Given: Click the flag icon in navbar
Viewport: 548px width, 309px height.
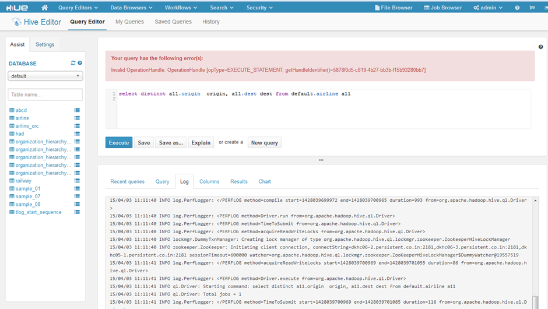Looking at the screenshot, I should click(532, 8).
